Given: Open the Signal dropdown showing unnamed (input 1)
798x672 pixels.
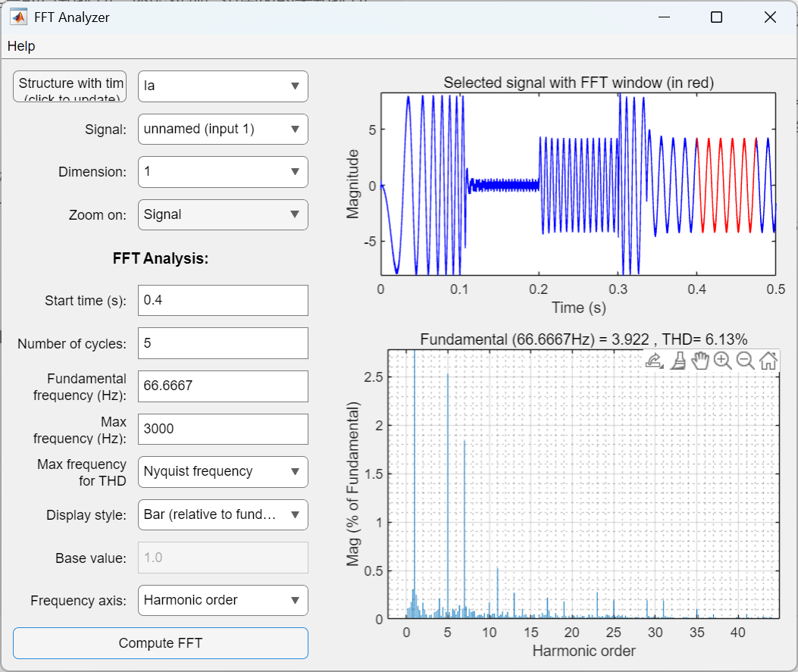Looking at the screenshot, I should (223, 130).
